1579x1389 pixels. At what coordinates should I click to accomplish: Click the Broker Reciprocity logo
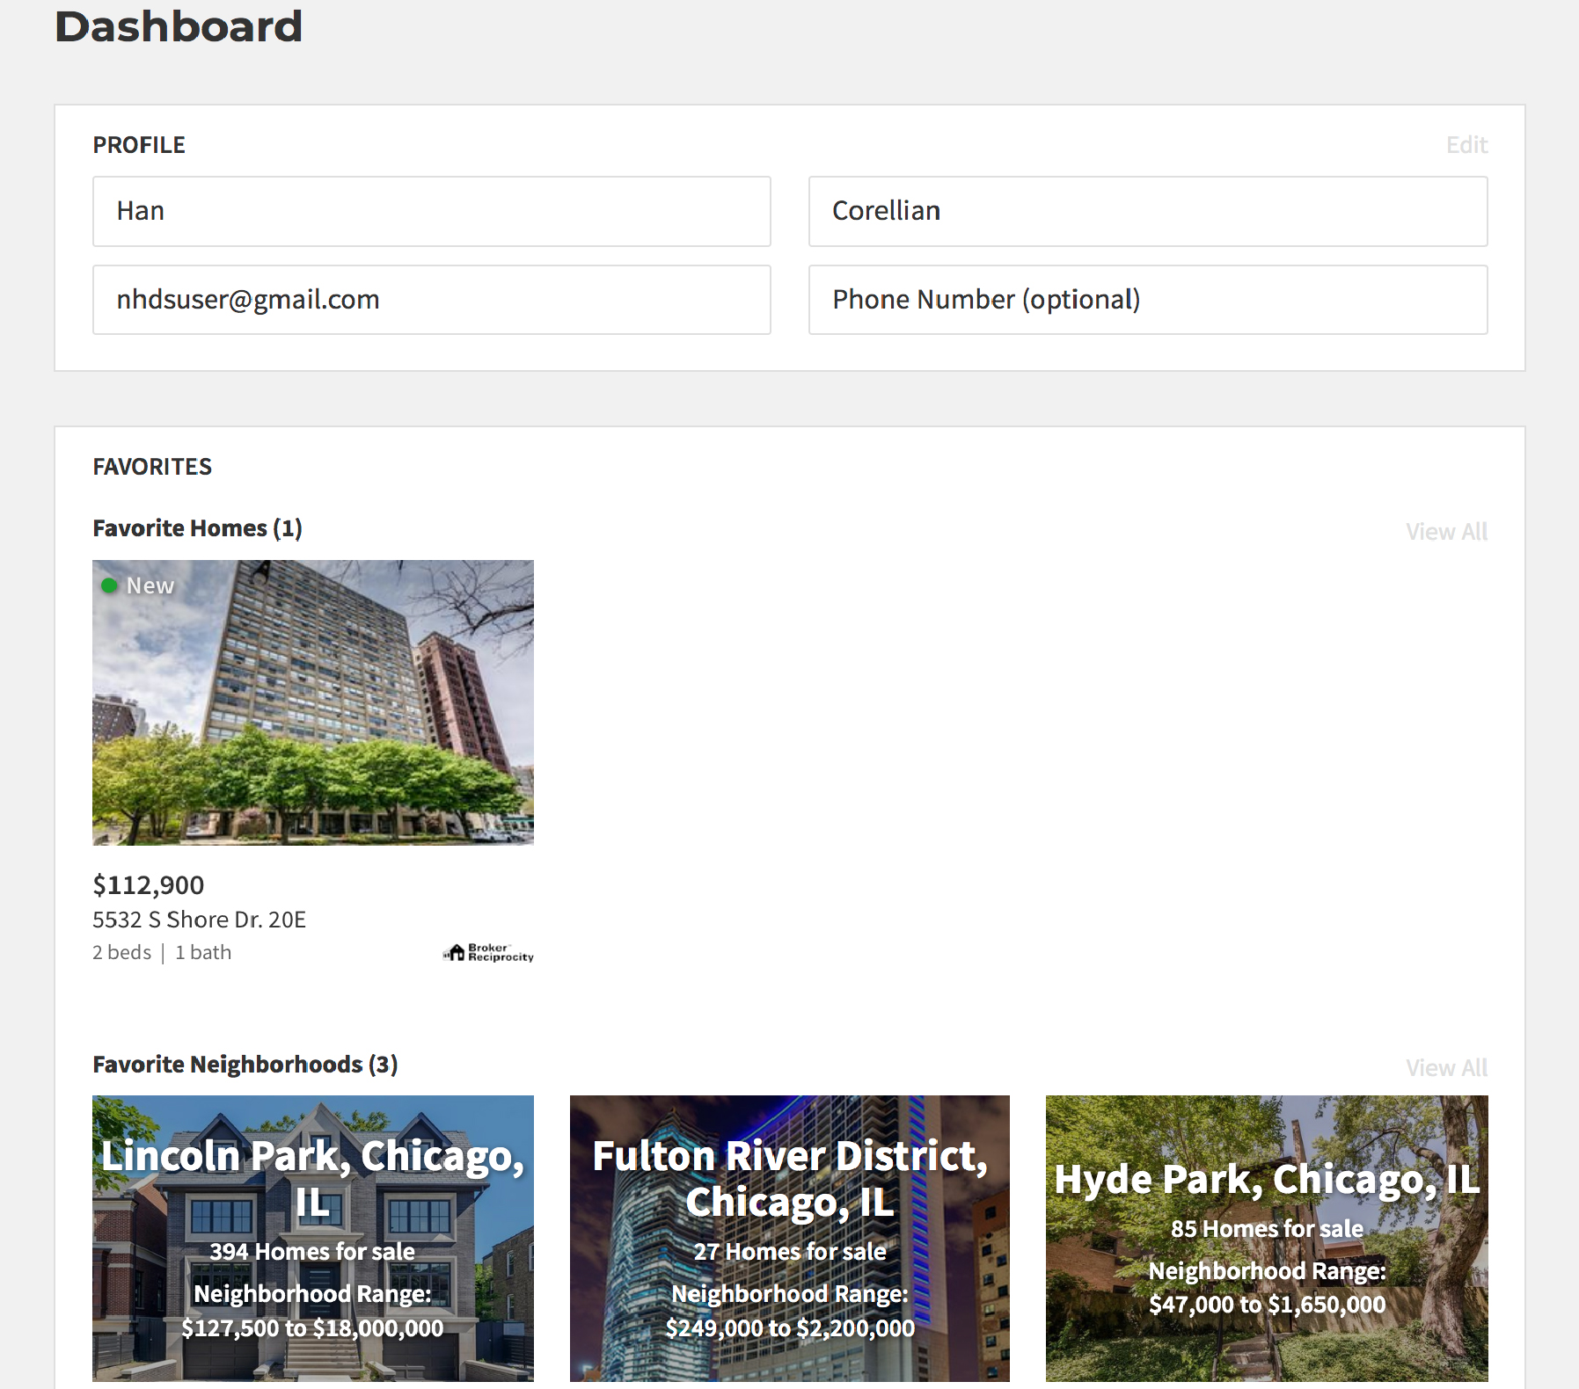tap(488, 953)
